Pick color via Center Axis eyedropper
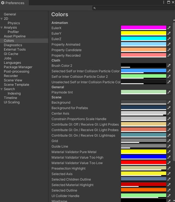 tap(169, 113)
